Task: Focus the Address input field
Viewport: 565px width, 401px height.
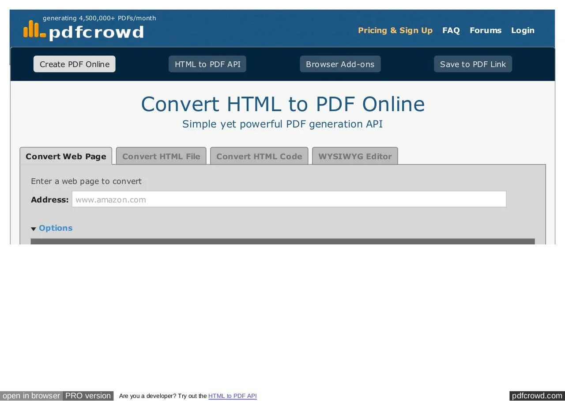Action: (289, 199)
